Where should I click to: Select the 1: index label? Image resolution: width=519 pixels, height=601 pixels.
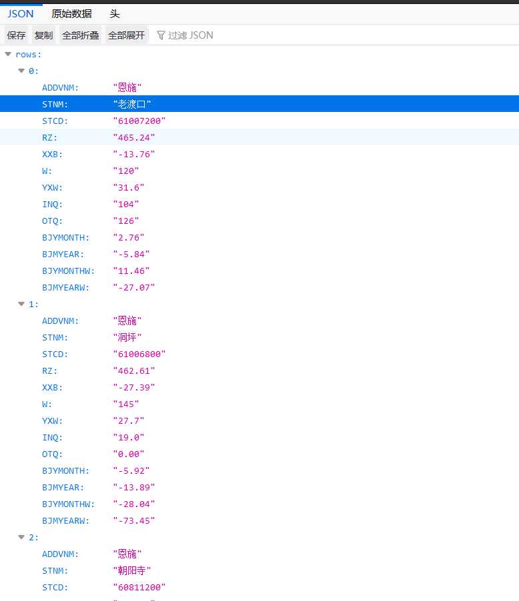pyautogui.click(x=33, y=304)
